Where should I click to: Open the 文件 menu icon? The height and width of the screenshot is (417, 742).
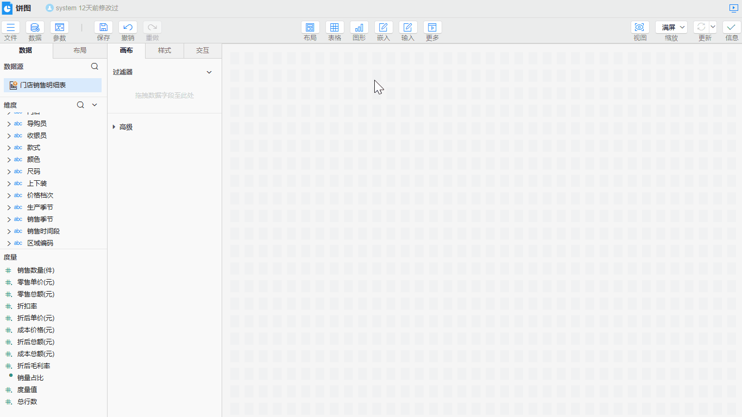(x=10, y=27)
